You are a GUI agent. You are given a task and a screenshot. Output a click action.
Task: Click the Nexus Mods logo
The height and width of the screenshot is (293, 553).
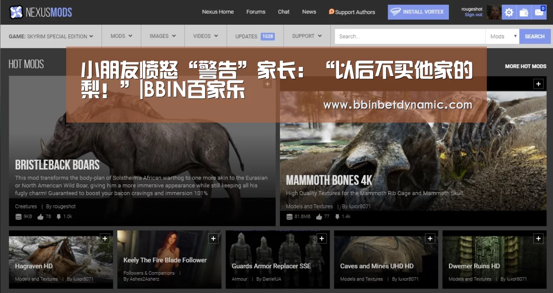click(41, 12)
